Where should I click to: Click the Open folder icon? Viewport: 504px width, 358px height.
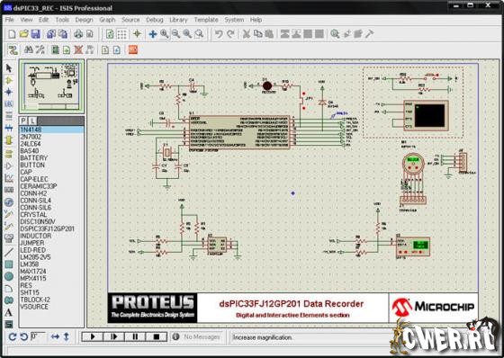[23, 34]
